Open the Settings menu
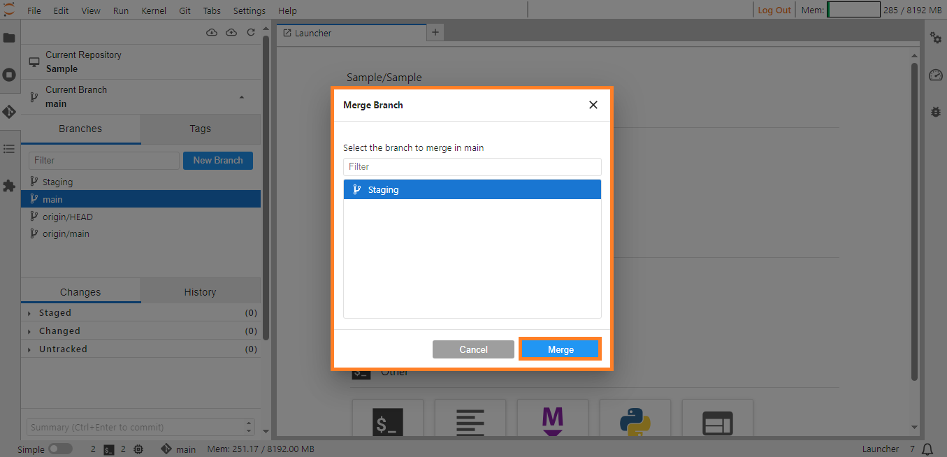947x457 pixels. (x=250, y=10)
